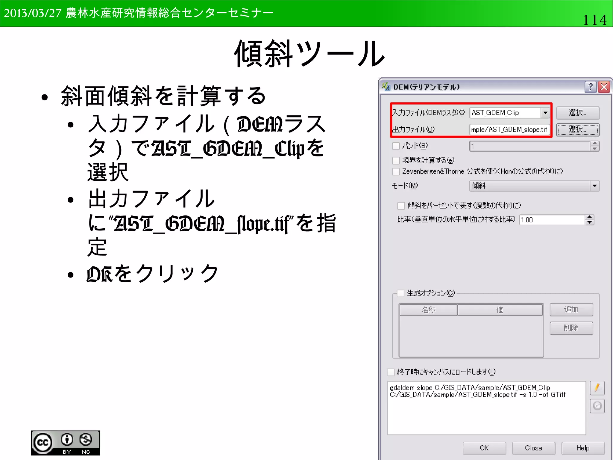Decrease the band number spinner
Screen dimensions: 613x460
click(595, 149)
